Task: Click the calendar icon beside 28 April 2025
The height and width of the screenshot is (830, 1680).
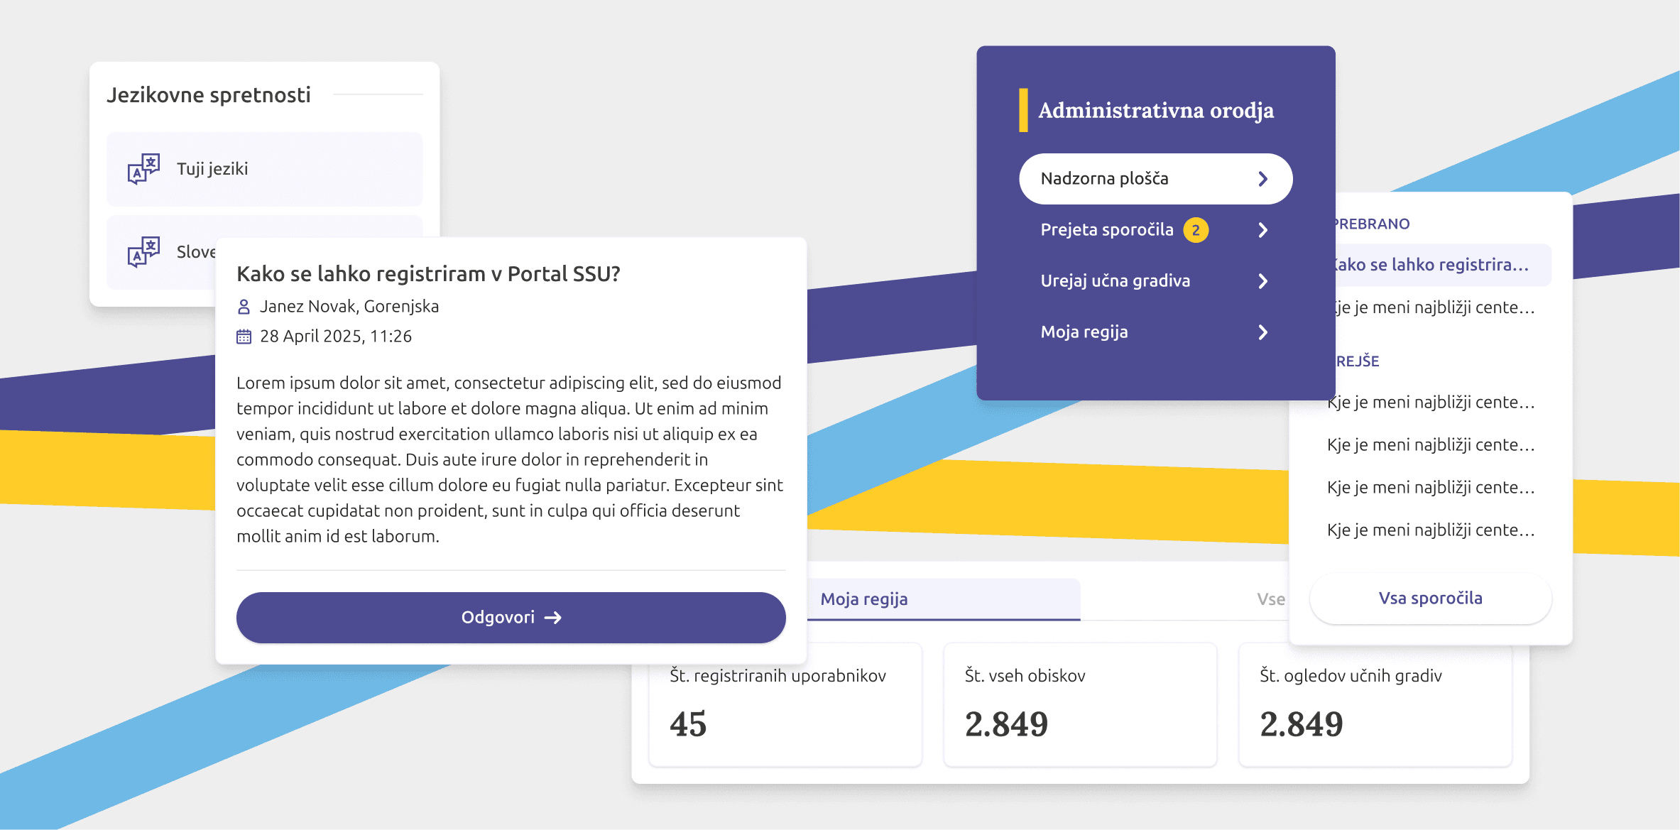Action: [x=244, y=337]
